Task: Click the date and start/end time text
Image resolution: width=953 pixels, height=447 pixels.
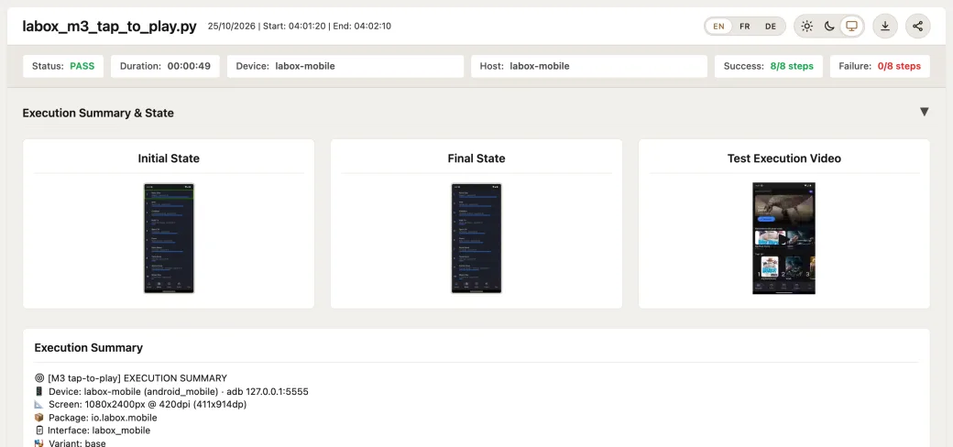Action: [299, 27]
